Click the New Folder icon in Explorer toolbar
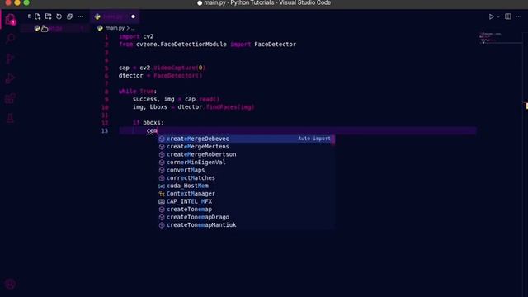 click(48, 16)
